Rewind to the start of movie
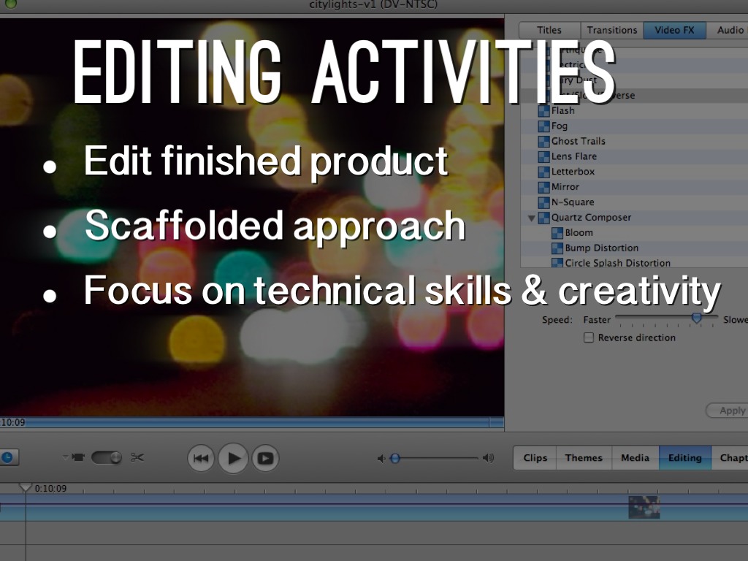This screenshot has width=748, height=561. pos(201,458)
